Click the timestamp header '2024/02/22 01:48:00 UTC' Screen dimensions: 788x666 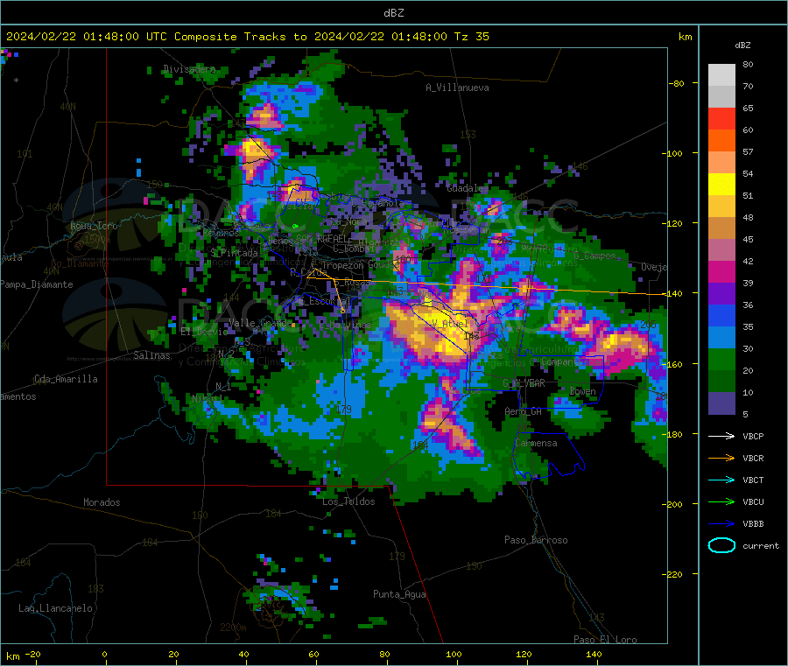point(87,37)
